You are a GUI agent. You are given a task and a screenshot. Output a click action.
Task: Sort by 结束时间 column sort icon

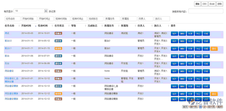[52, 26]
